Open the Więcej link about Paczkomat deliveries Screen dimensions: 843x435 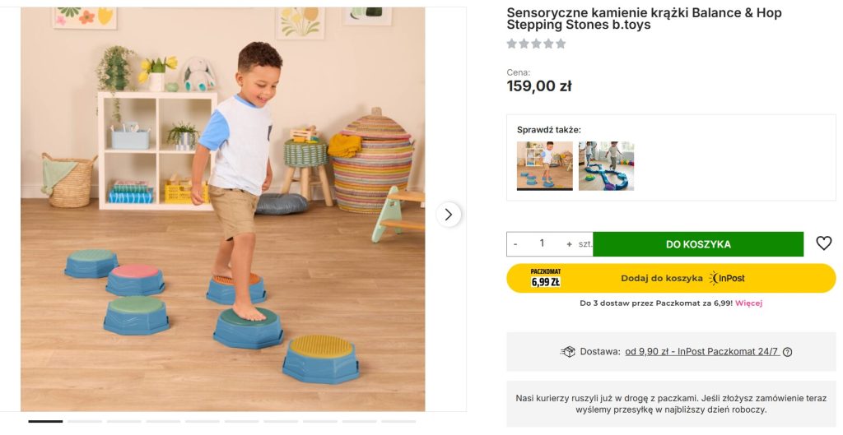tap(748, 303)
